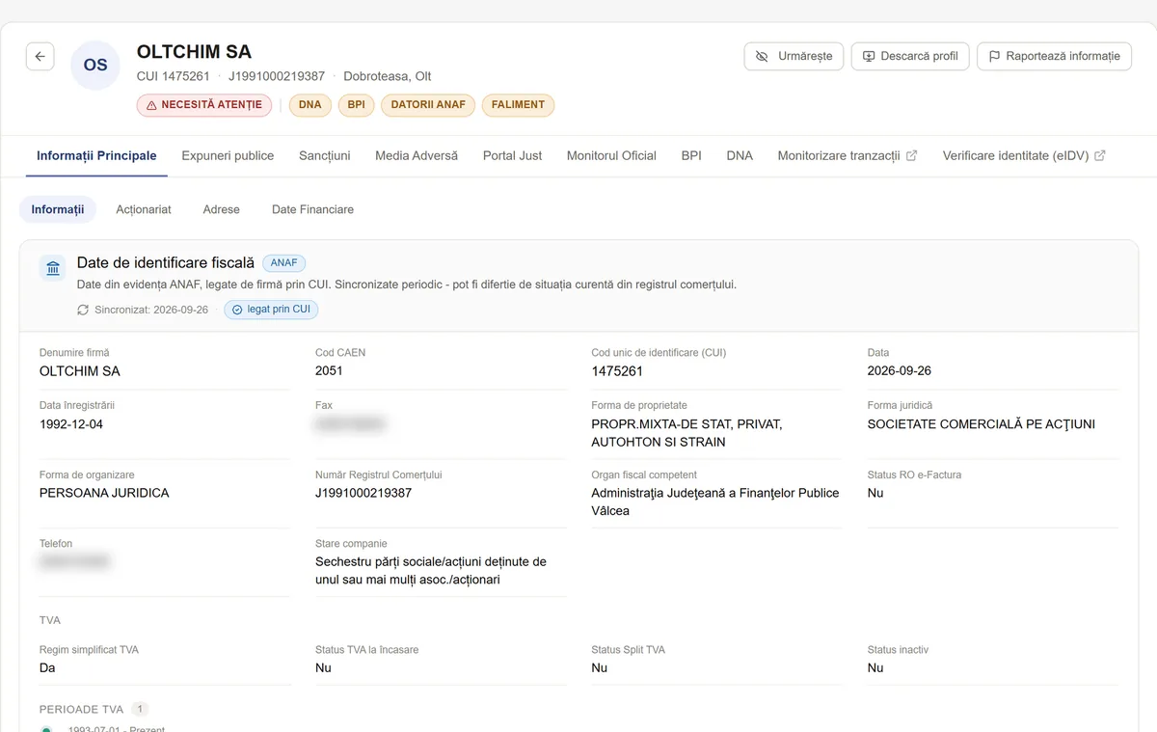Select the Informații sub-tab
Screen dimensions: 1157x732
[x=58, y=209]
